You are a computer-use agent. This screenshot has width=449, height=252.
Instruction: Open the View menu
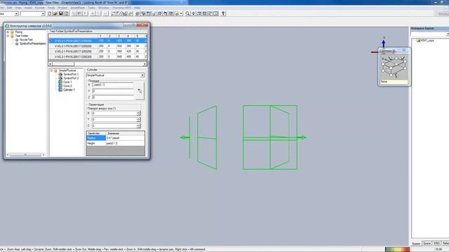pos(18,8)
